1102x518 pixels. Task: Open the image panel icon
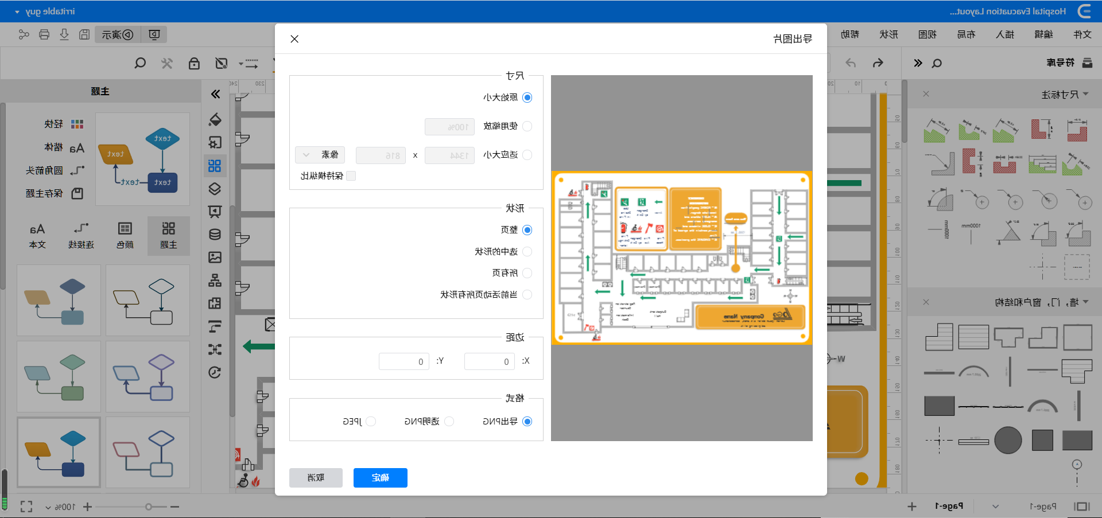coord(215,257)
